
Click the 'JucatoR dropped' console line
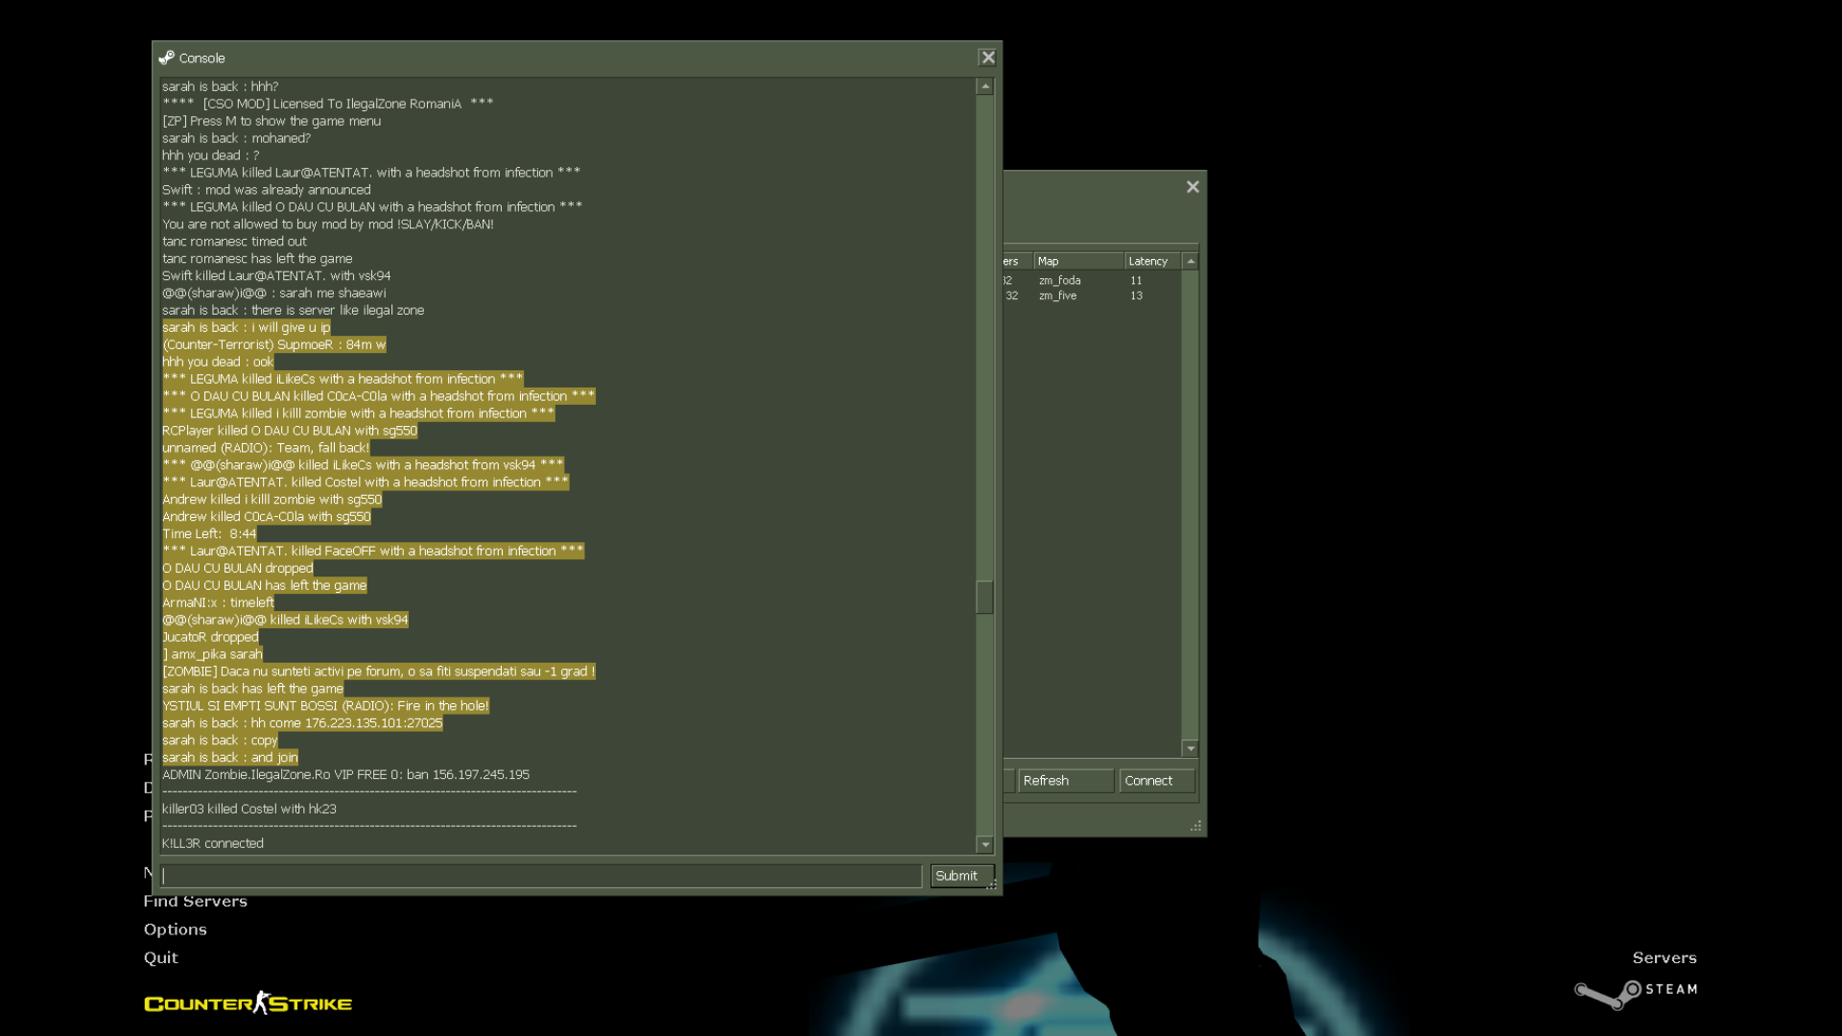(x=210, y=637)
